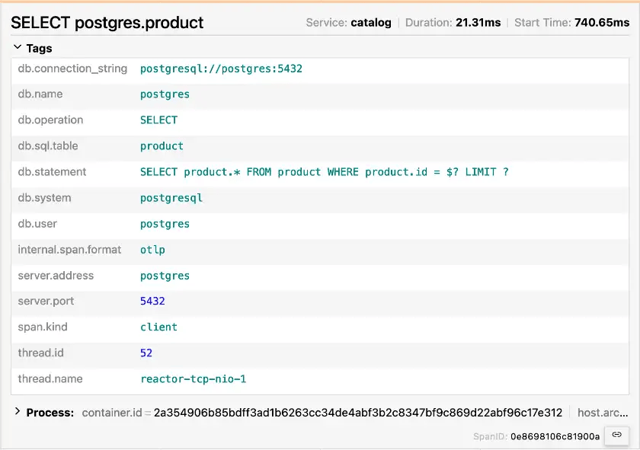
Task: Click the db.statement SQL query value
Action: coord(324,172)
